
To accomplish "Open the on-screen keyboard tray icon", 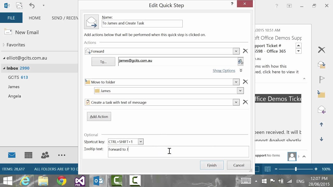I will tap(246, 181).
